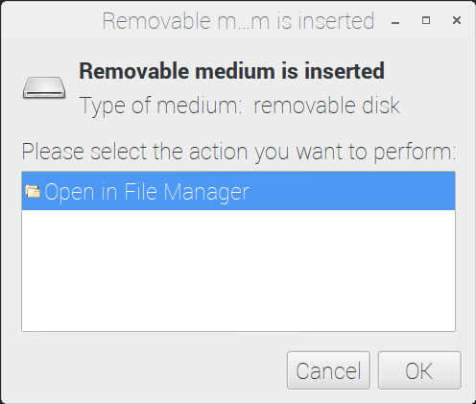Click the OK button
Screen dimensions: 476x404
click(x=419, y=370)
